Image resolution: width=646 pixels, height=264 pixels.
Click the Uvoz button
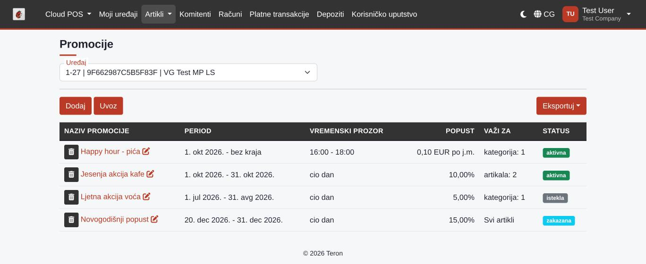(x=108, y=106)
